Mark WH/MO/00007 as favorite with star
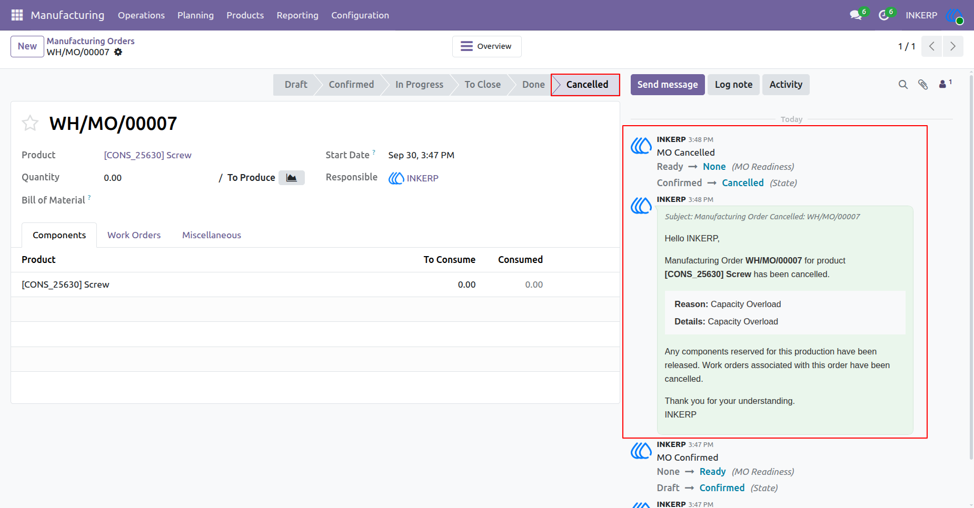974x508 pixels. pyautogui.click(x=30, y=123)
